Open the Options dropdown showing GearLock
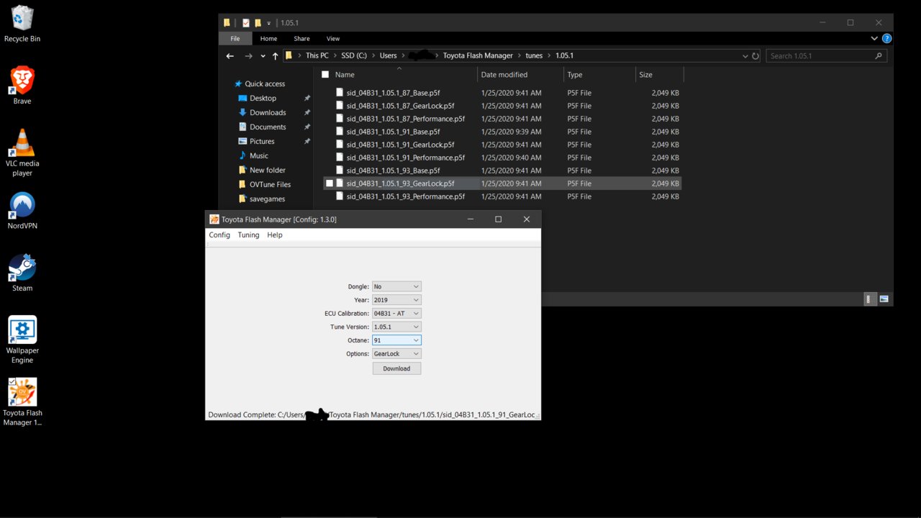 click(x=396, y=354)
